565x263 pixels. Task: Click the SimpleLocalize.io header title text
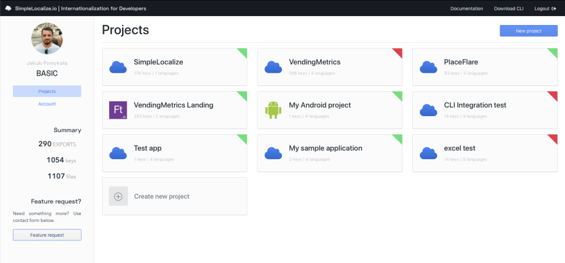[81, 8]
